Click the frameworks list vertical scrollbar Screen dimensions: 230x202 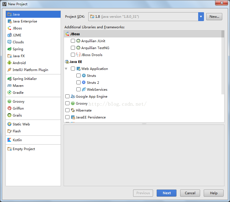click(x=223, y=62)
